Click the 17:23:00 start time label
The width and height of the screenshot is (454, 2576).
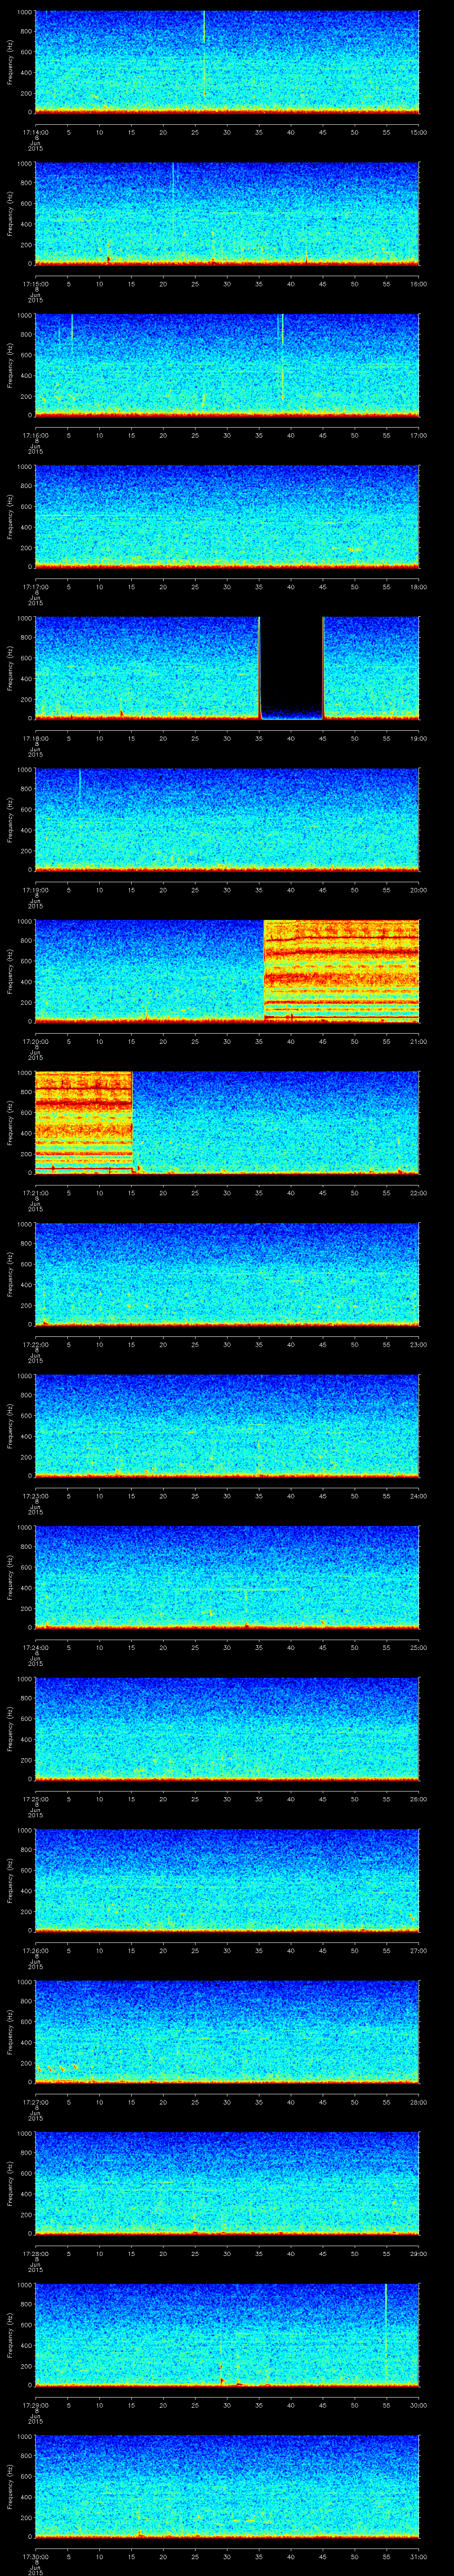(35, 1495)
